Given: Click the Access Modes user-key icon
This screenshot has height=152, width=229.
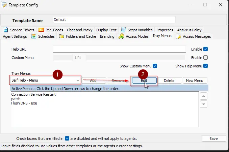Looking at the screenshot, I should (x=121, y=36).
